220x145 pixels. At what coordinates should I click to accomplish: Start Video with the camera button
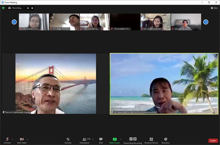tap(22, 140)
